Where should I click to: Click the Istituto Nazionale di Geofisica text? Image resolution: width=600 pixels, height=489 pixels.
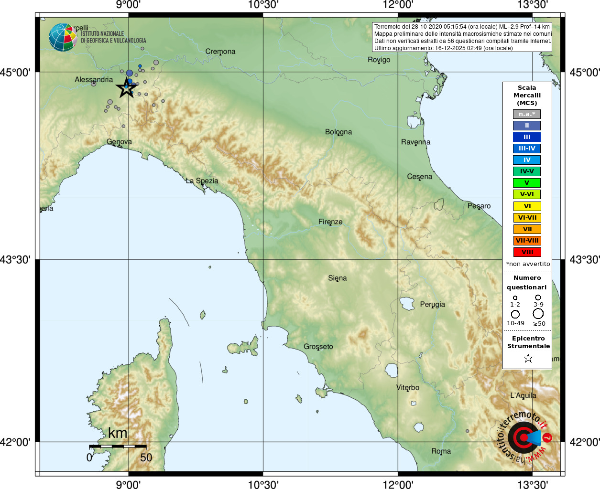(113, 37)
